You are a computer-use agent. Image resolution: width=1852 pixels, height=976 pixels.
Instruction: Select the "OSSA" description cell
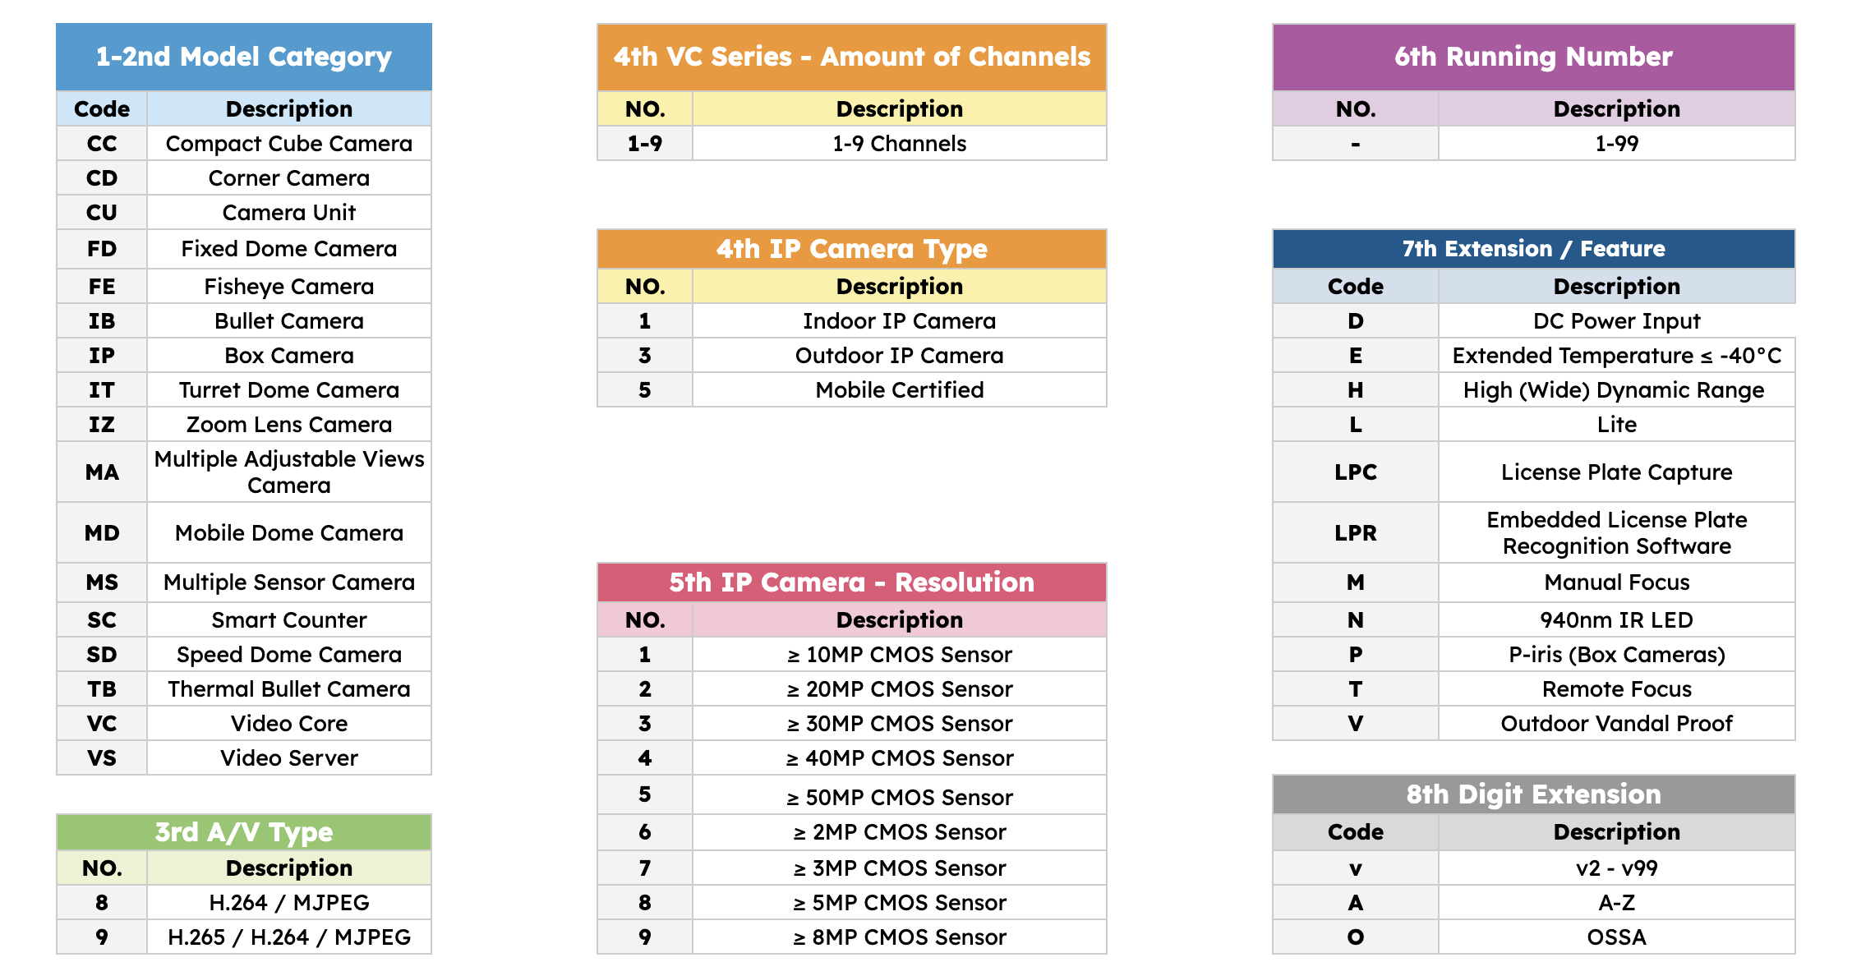coord(1616,937)
